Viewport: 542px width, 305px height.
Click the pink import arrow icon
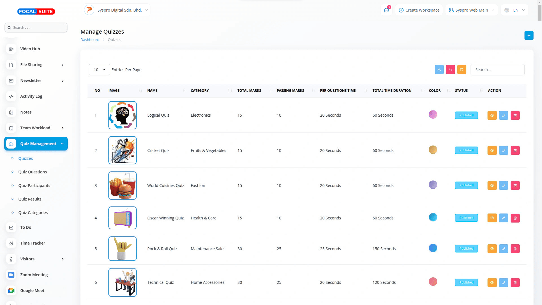coord(450,69)
